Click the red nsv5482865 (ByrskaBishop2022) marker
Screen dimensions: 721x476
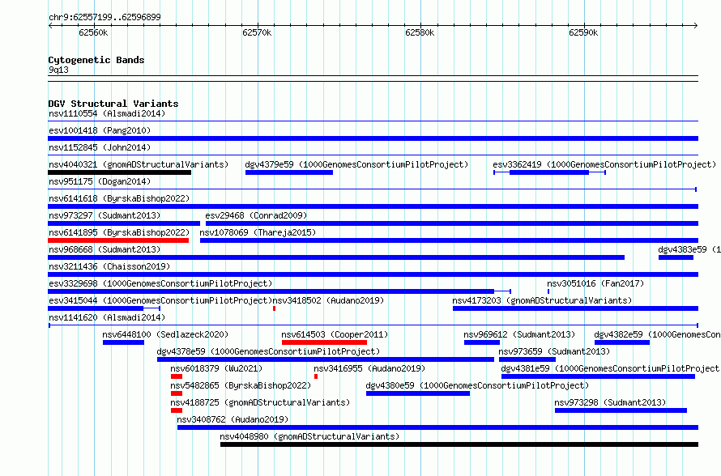pos(177,393)
